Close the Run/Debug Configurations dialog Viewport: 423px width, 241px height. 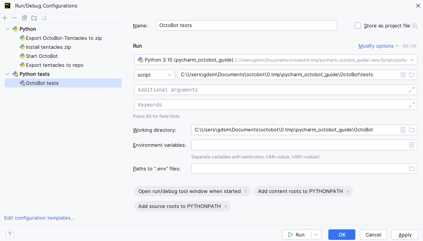coord(418,6)
